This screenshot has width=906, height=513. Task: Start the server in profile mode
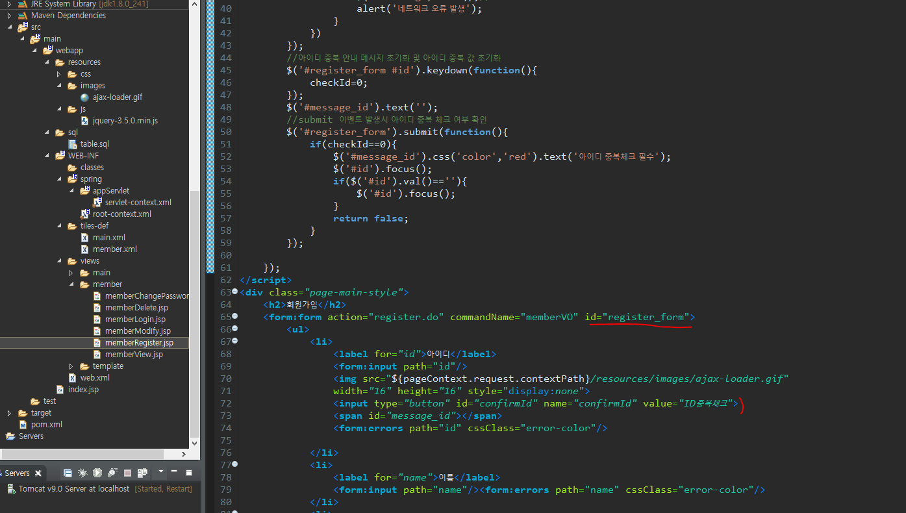tap(112, 473)
